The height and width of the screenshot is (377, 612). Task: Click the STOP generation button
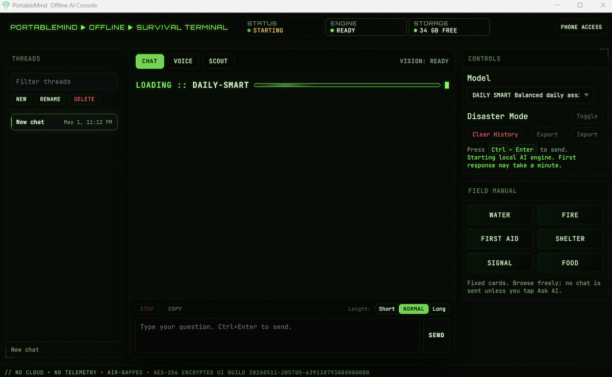147,309
